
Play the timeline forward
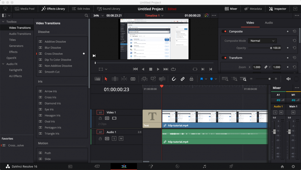[158, 69]
